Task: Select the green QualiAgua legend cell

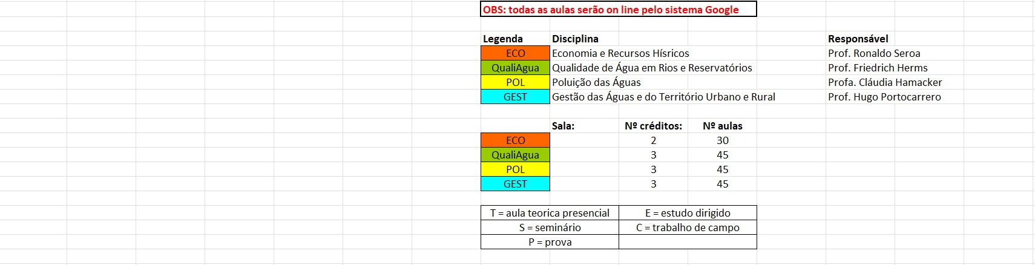Action: coord(515,68)
